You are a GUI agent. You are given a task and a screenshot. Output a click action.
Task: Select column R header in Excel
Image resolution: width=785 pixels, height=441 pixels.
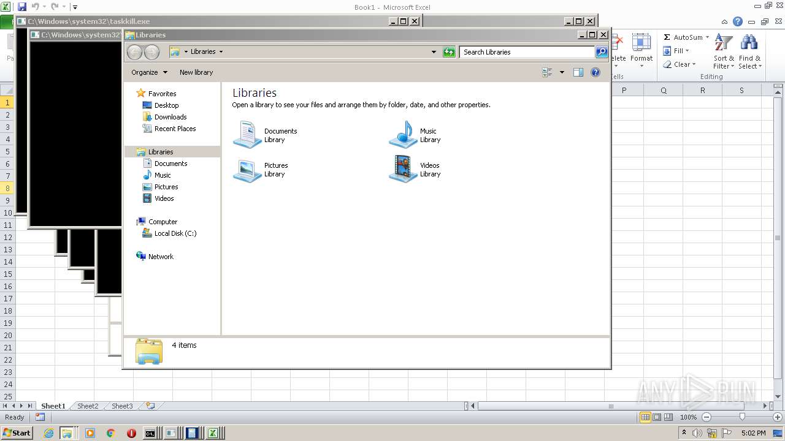point(702,90)
